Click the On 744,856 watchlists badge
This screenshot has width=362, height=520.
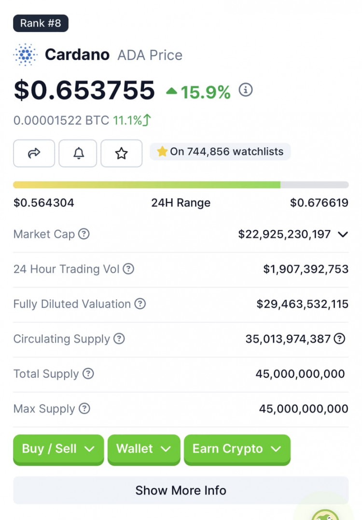pyautogui.click(x=220, y=152)
